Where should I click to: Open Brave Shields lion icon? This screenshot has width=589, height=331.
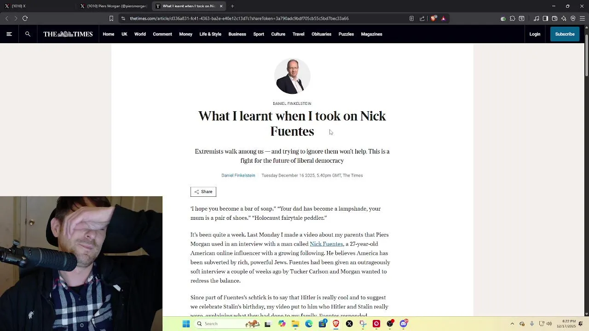tap(433, 18)
